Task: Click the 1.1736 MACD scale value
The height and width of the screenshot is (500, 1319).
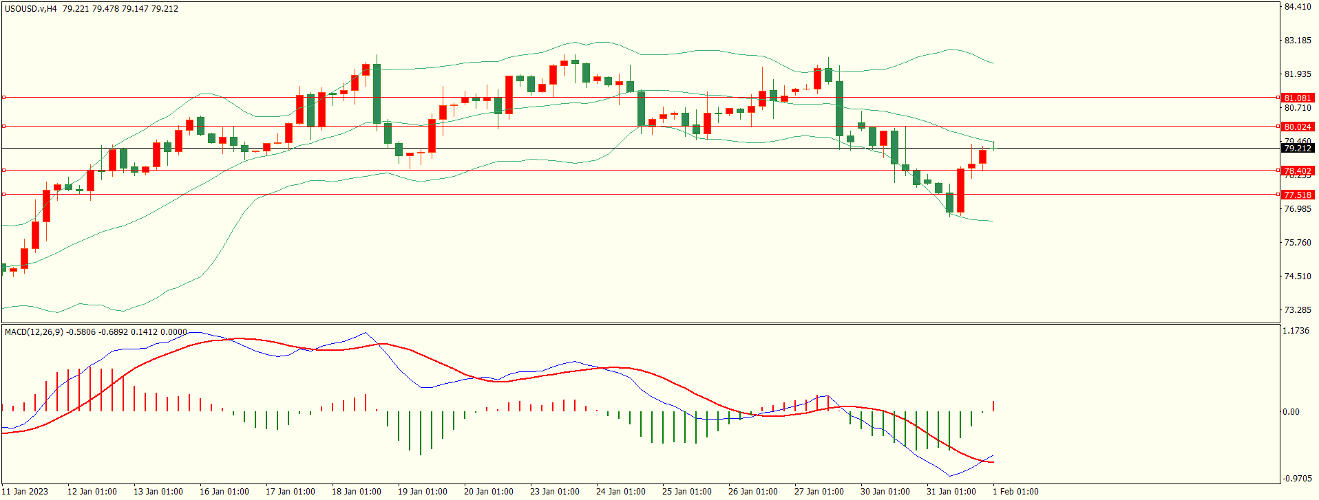Action: tap(1296, 331)
